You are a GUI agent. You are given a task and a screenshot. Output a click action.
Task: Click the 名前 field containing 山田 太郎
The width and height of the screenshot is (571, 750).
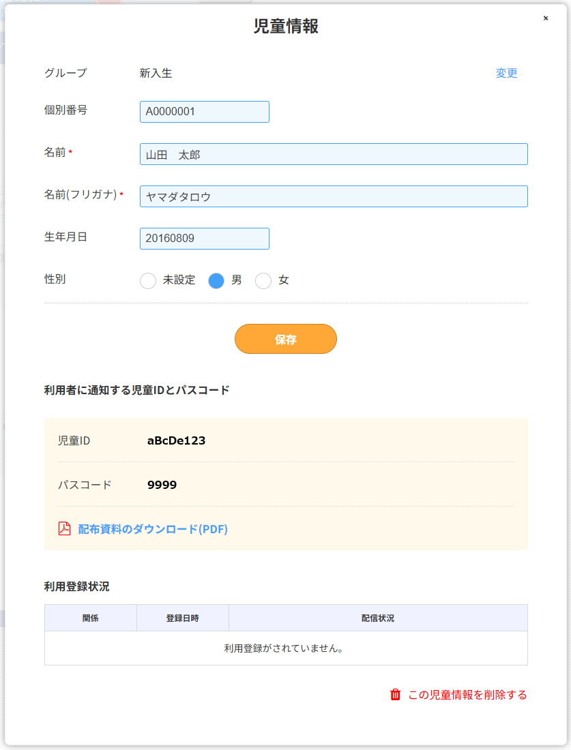[x=334, y=154]
